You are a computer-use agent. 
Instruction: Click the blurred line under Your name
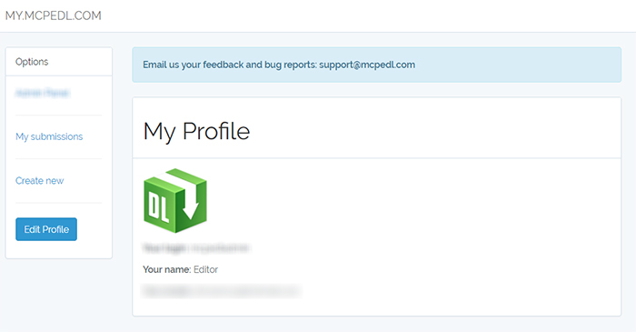(x=221, y=291)
